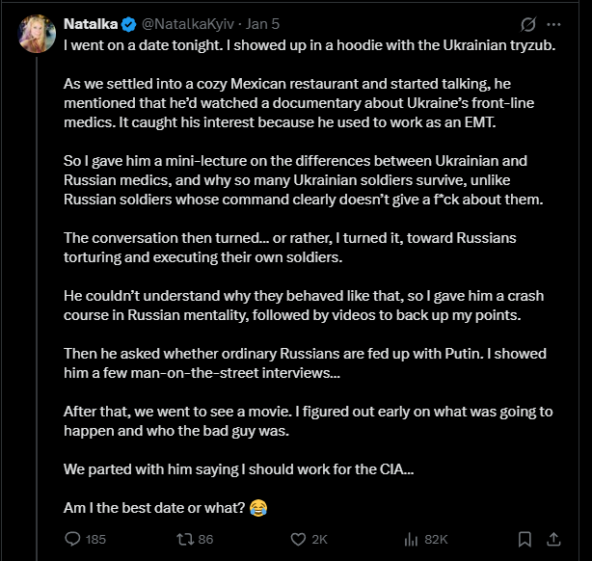Click the 185 replies count
This screenshot has width=592, height=561.
pos(95,539)
